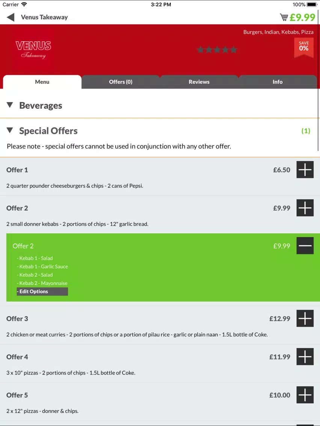Click the £6.50 price
320x426 pixels.
tap(282, 170)
